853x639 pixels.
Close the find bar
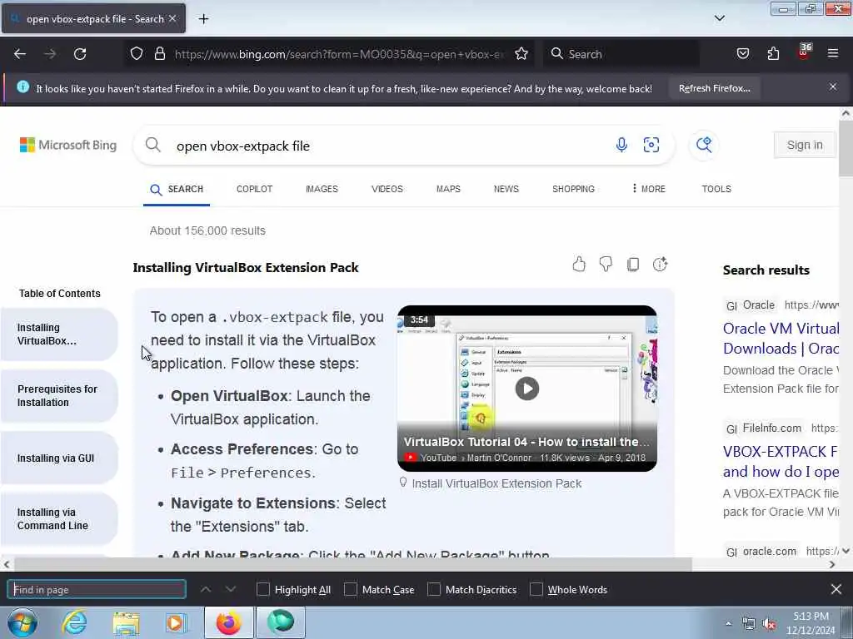coord(836,589)
